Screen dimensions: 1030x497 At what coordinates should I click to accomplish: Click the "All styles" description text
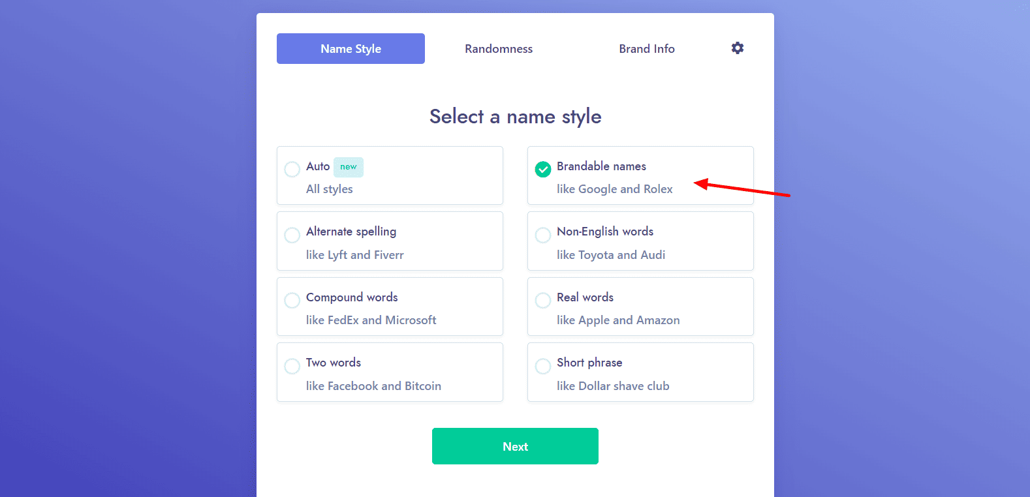(x=330, y=189)
